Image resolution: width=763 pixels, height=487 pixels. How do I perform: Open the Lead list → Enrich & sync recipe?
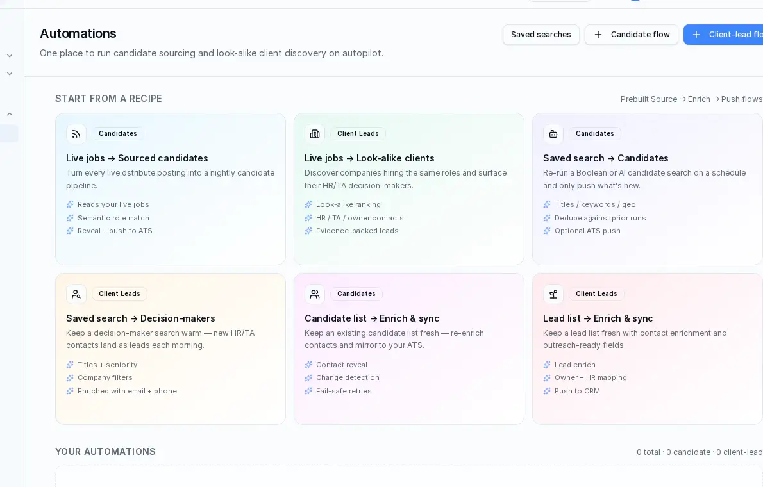point(647,349)
